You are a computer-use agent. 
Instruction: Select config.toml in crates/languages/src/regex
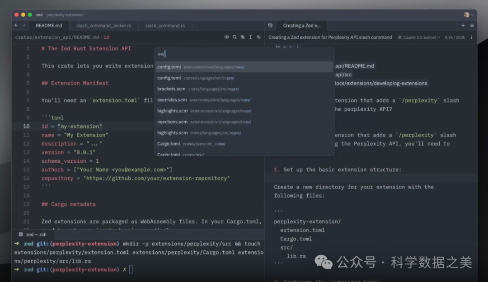(244, 78)
